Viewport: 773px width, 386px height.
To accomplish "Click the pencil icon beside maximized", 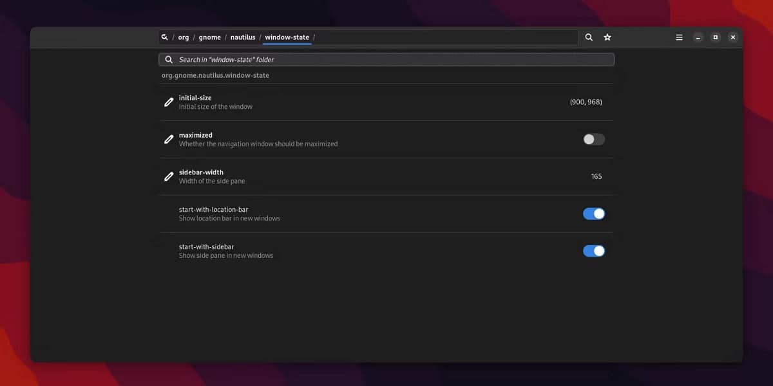I will (169, 139).
